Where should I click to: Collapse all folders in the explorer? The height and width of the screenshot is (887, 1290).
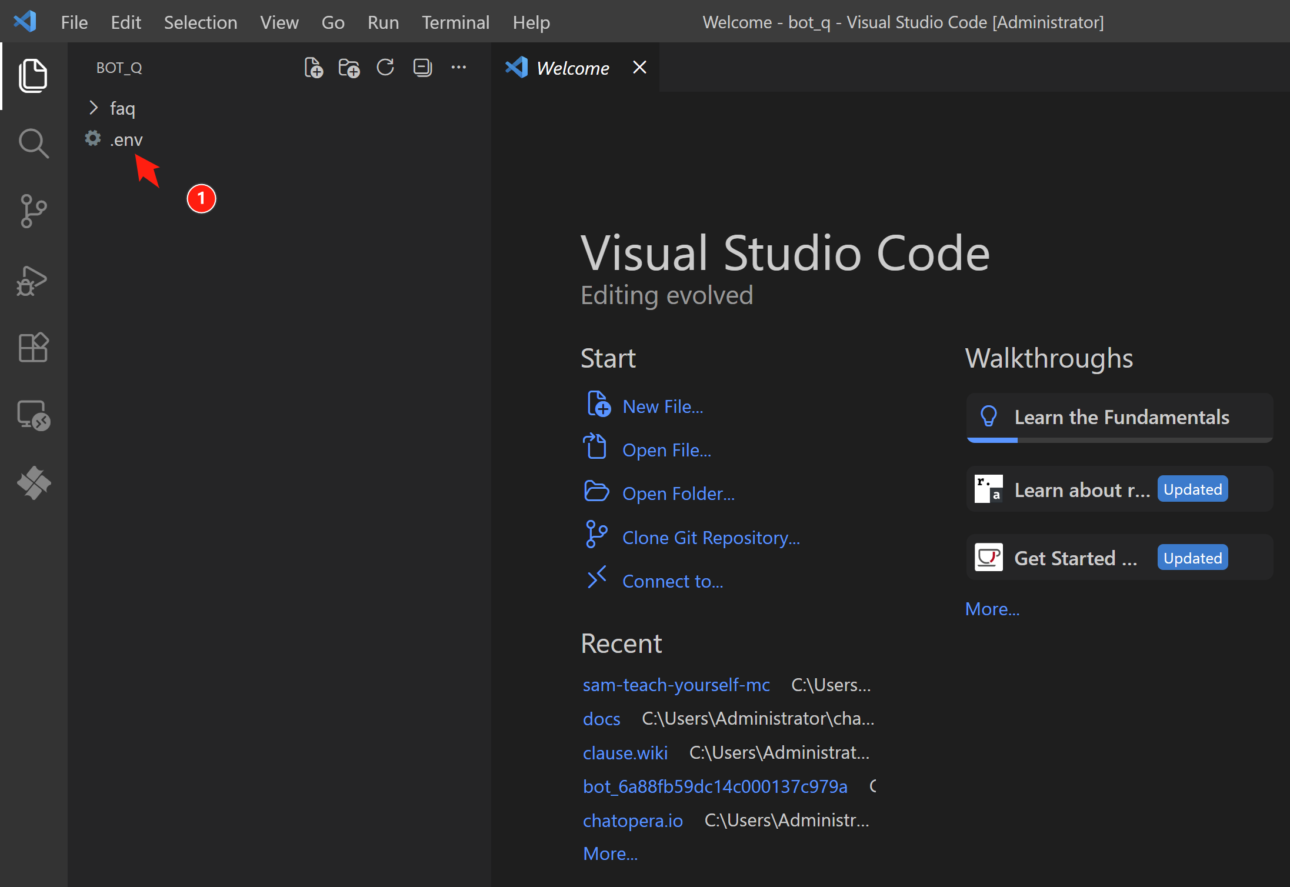coord(422,68)
